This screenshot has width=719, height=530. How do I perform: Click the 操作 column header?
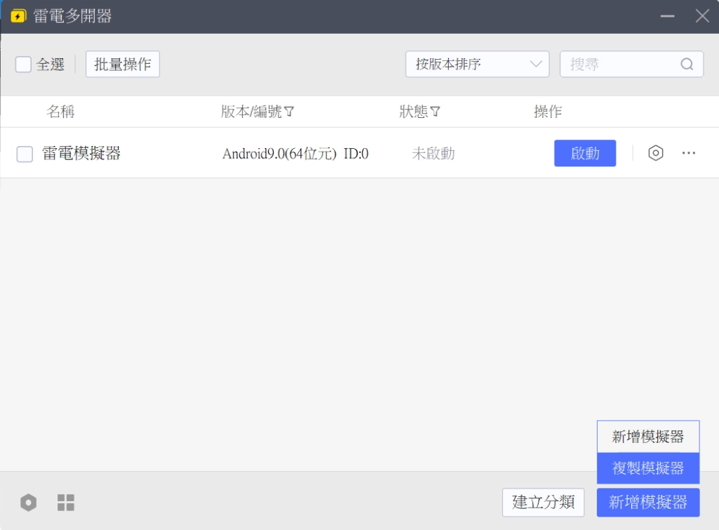click(547, 111)
